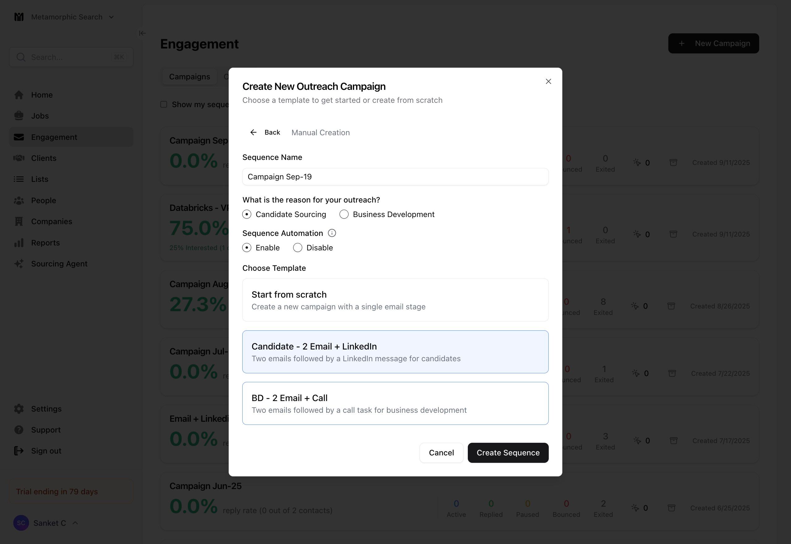Go to People in the sidebar
This screenshot has width=791, height=544.
(43, 200)
